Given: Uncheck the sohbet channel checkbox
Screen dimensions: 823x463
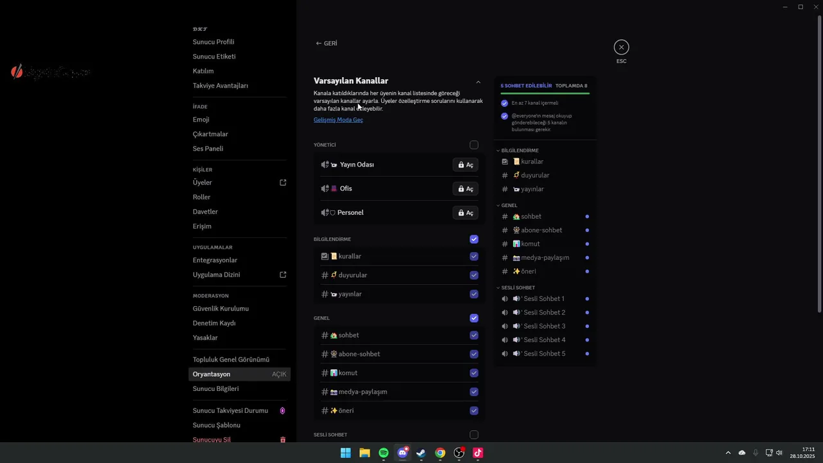Looking at the screenshot, I should (x=474, y=335).
